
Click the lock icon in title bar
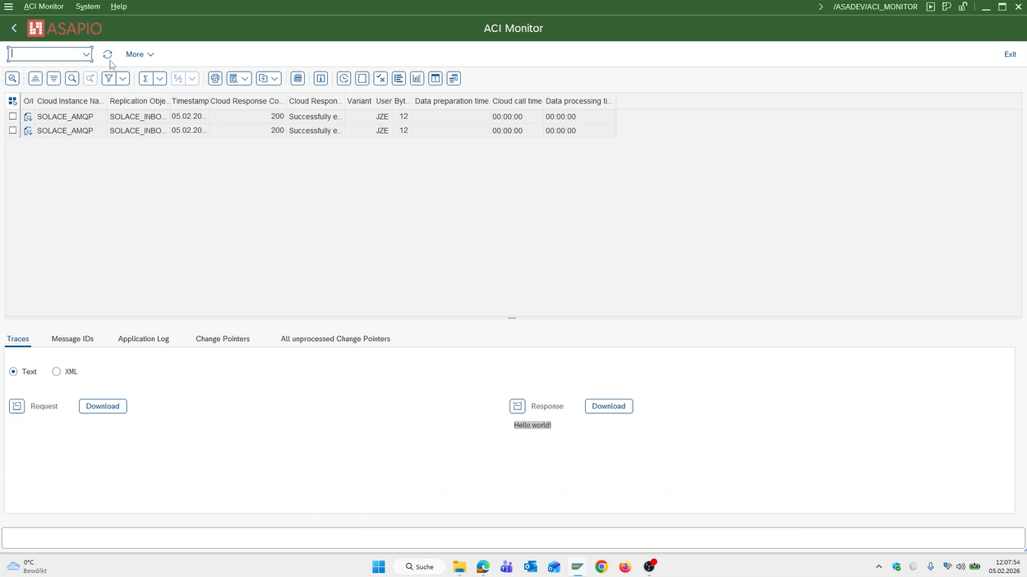(962, 7)
